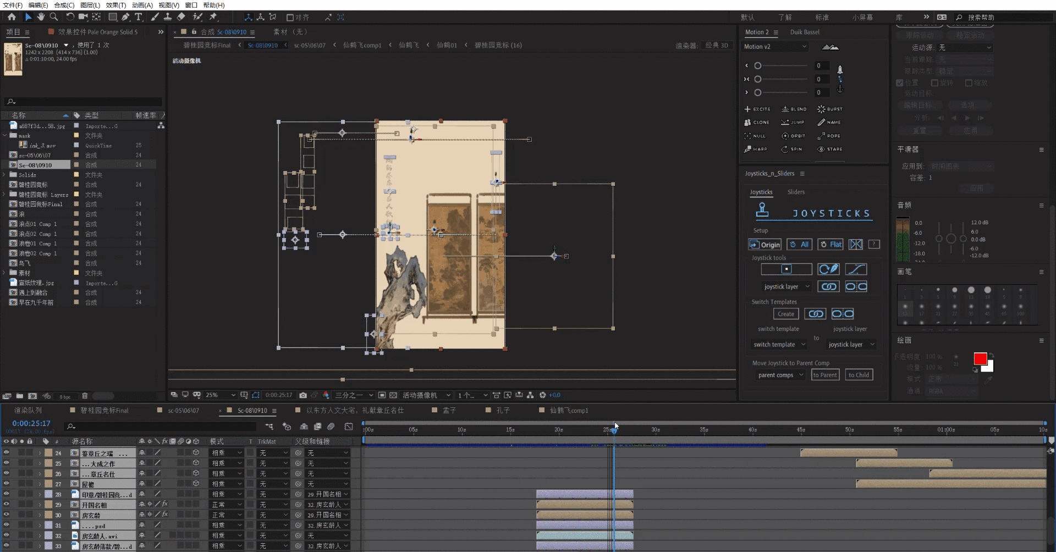Open the joystick layer dropdown under Joystick tools

click(x=787, y=286)
